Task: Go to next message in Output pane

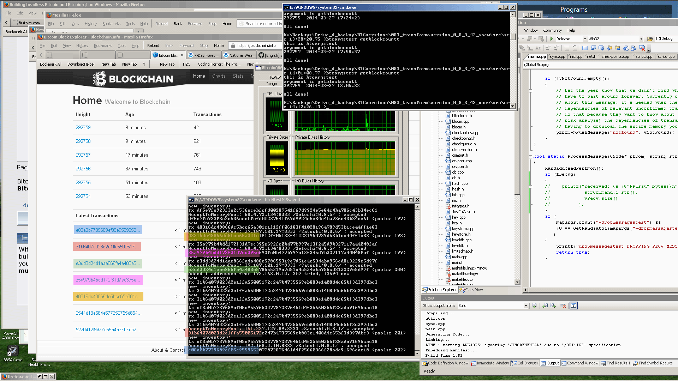Action: tap(553, 306)
